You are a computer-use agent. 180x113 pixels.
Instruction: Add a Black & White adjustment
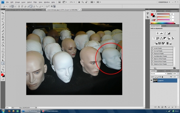click(165, 38)
